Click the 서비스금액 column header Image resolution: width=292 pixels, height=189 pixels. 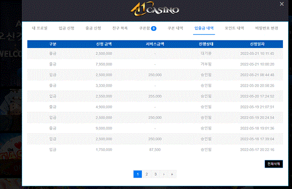(155, 44)
